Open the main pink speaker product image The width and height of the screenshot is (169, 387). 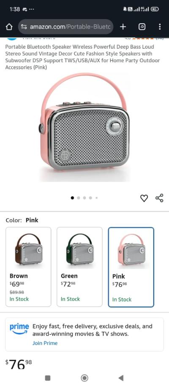(x=84, y=127)
